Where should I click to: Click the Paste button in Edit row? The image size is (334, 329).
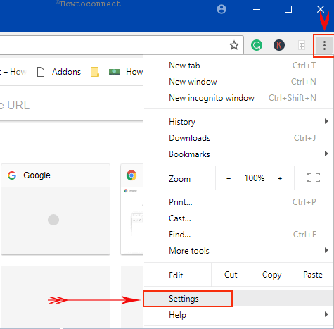coord(313,275)
